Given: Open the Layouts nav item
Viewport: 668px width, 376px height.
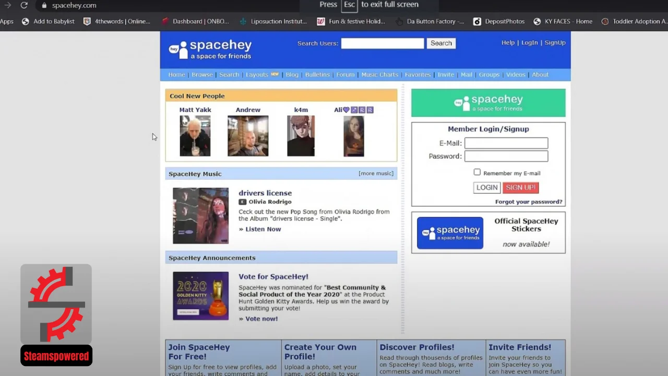Looking at the screenshot, I should [257, 75].
